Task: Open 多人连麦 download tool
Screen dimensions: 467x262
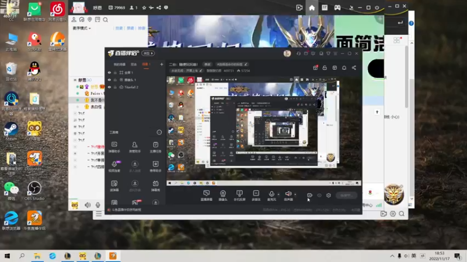Action: click(135, 167)
